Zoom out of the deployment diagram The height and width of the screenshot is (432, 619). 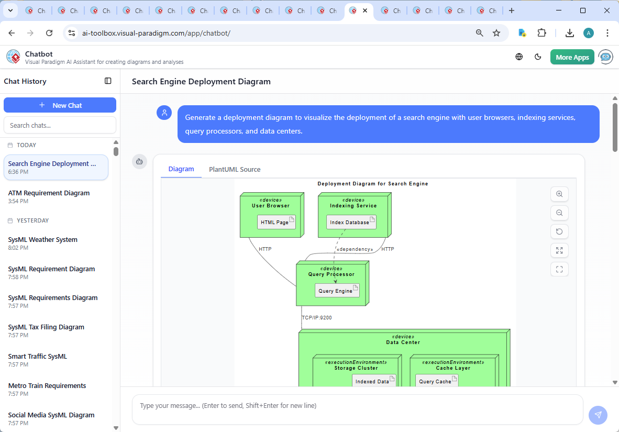click(559, 213)
